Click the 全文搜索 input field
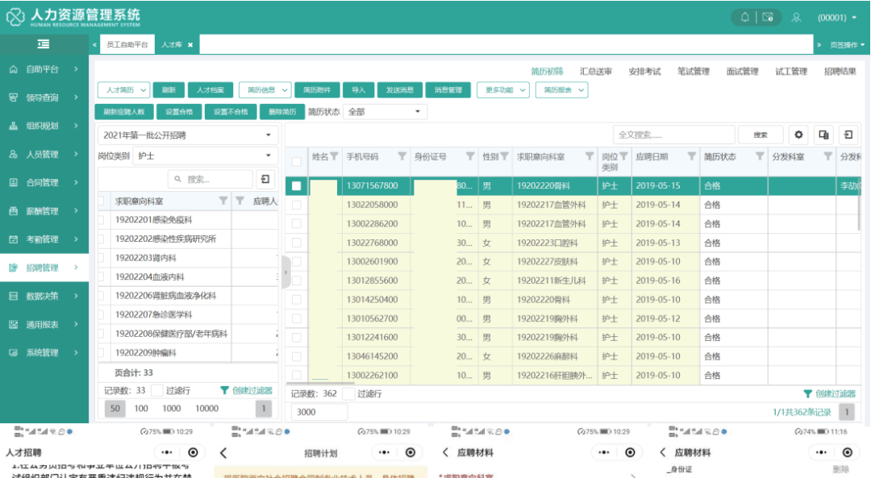Image resolution: width=871 pixels, height=478 pixels. tap(673, 135)
